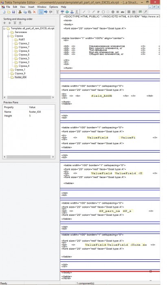Collapse the Строка tree node

coord(9,36)
